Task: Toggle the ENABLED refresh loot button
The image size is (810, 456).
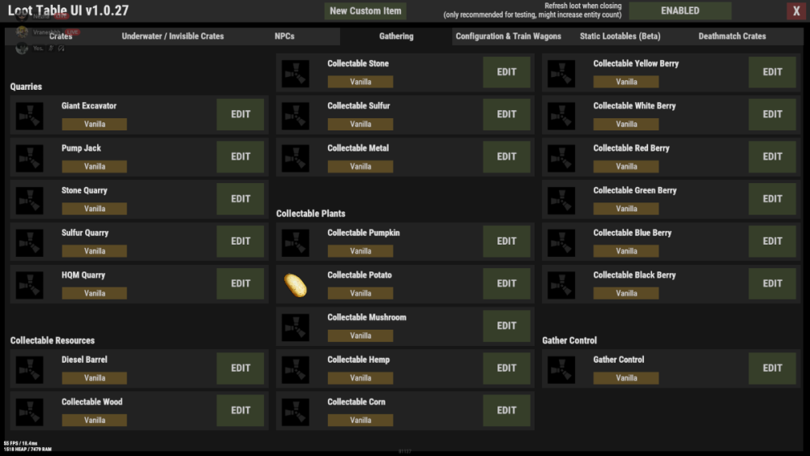Action: 680,11
